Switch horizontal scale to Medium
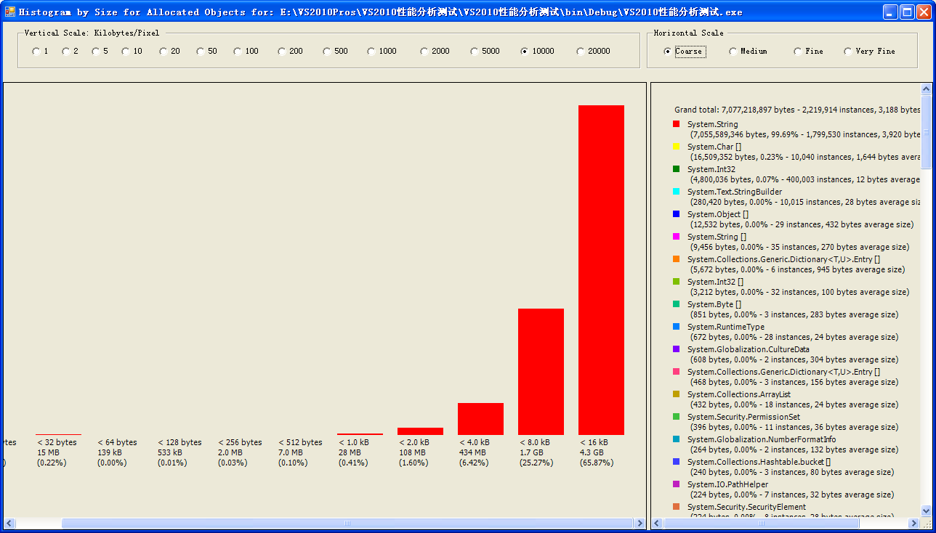 coord(749,52)
